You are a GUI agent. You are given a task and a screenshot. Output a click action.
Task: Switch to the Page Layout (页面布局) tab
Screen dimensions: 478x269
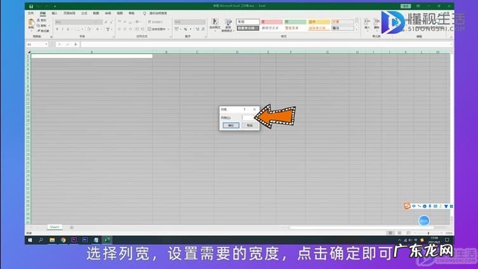69,13
